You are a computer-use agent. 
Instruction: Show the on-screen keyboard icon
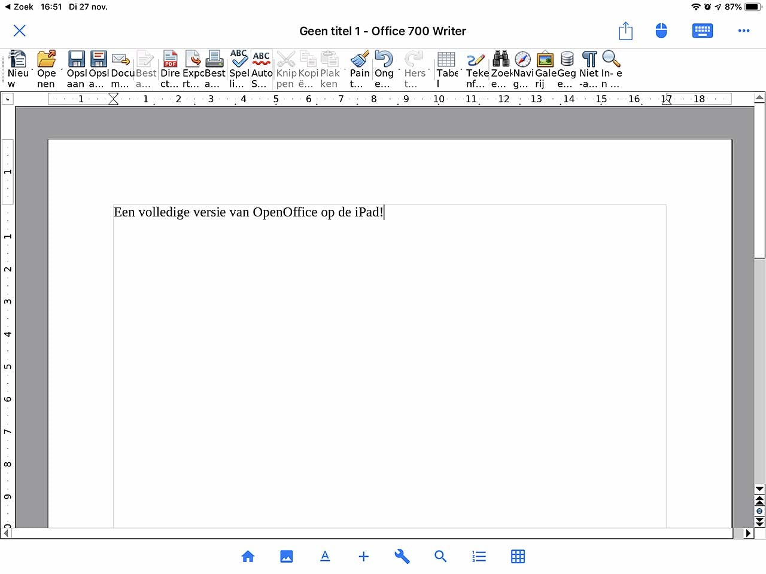pyautogui.click(x=703, y=30)
